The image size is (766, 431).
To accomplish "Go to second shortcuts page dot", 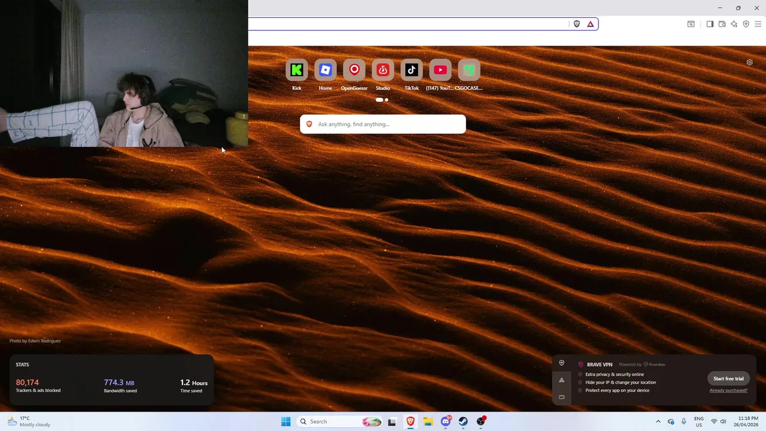I will [x=387, y=100].
